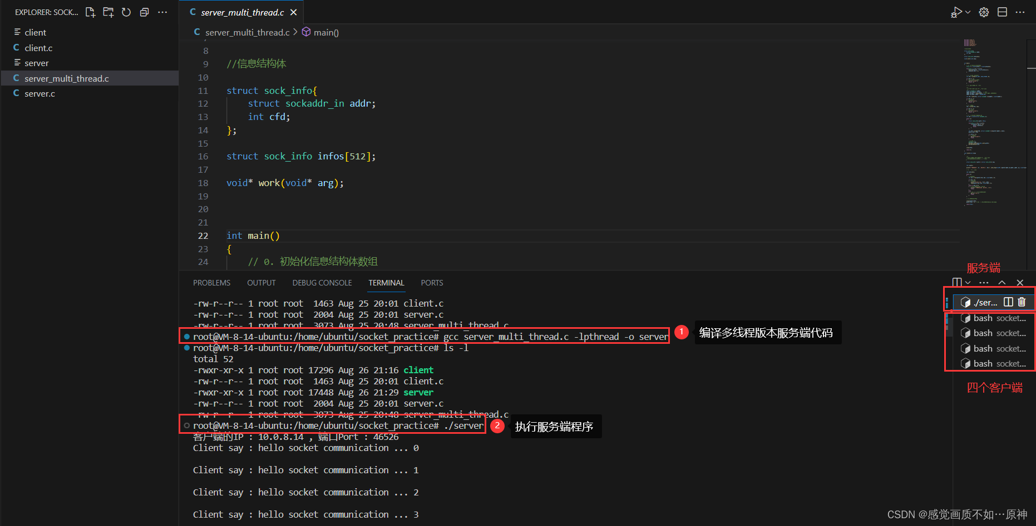The height and width of the screenshot is (526, 1036).
Task: Open the run/debug options dropdown arrow
Action: click(968, 12)
